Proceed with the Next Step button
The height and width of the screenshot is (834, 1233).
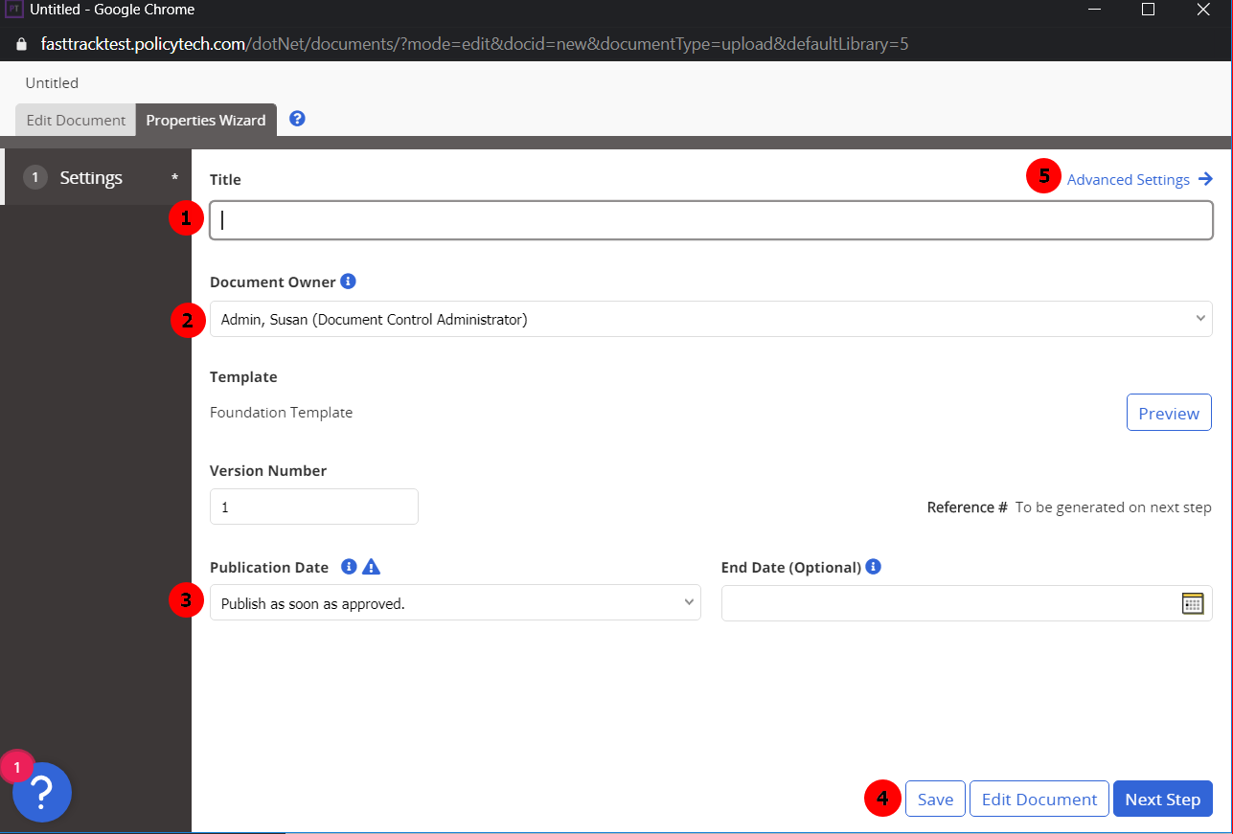point(1162,799)
